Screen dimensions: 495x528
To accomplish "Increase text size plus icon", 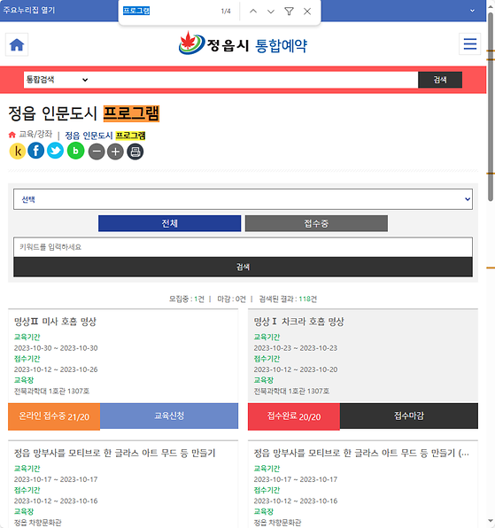I will [x=115, y=151].
